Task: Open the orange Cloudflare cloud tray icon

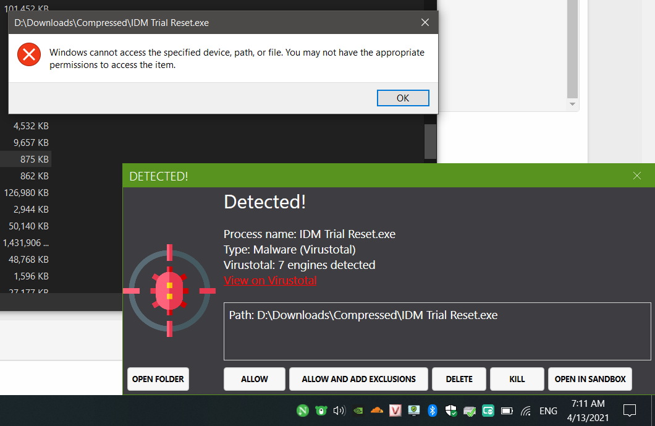Action: click(x=376, y=411)
